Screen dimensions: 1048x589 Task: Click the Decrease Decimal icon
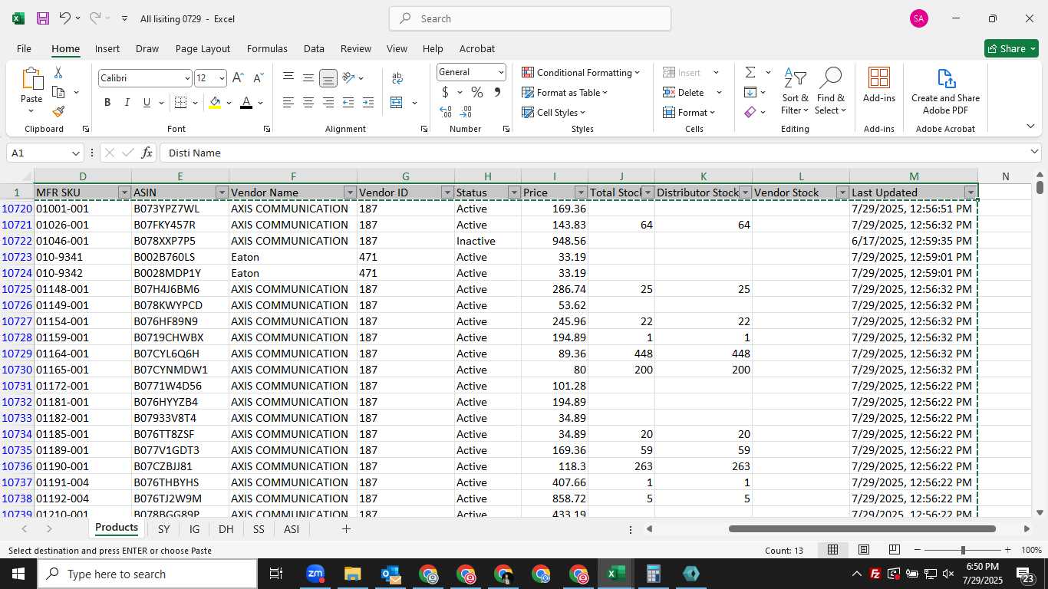466,112
